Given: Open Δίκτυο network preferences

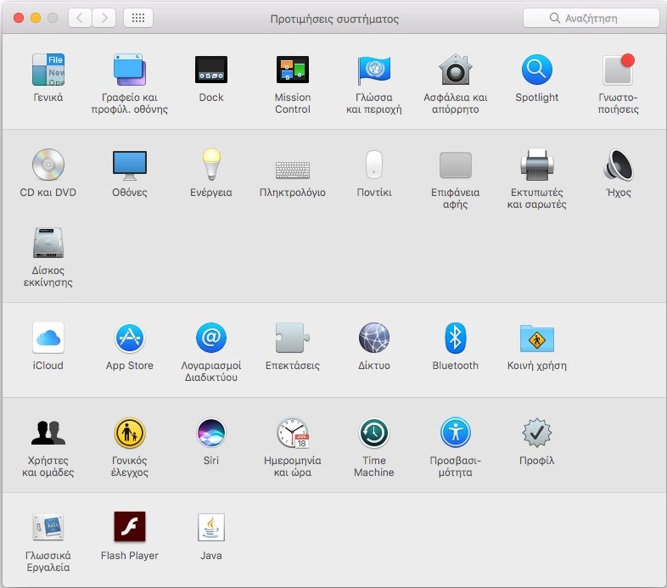Looking at the screenshot, I should (x=374, y=338).
